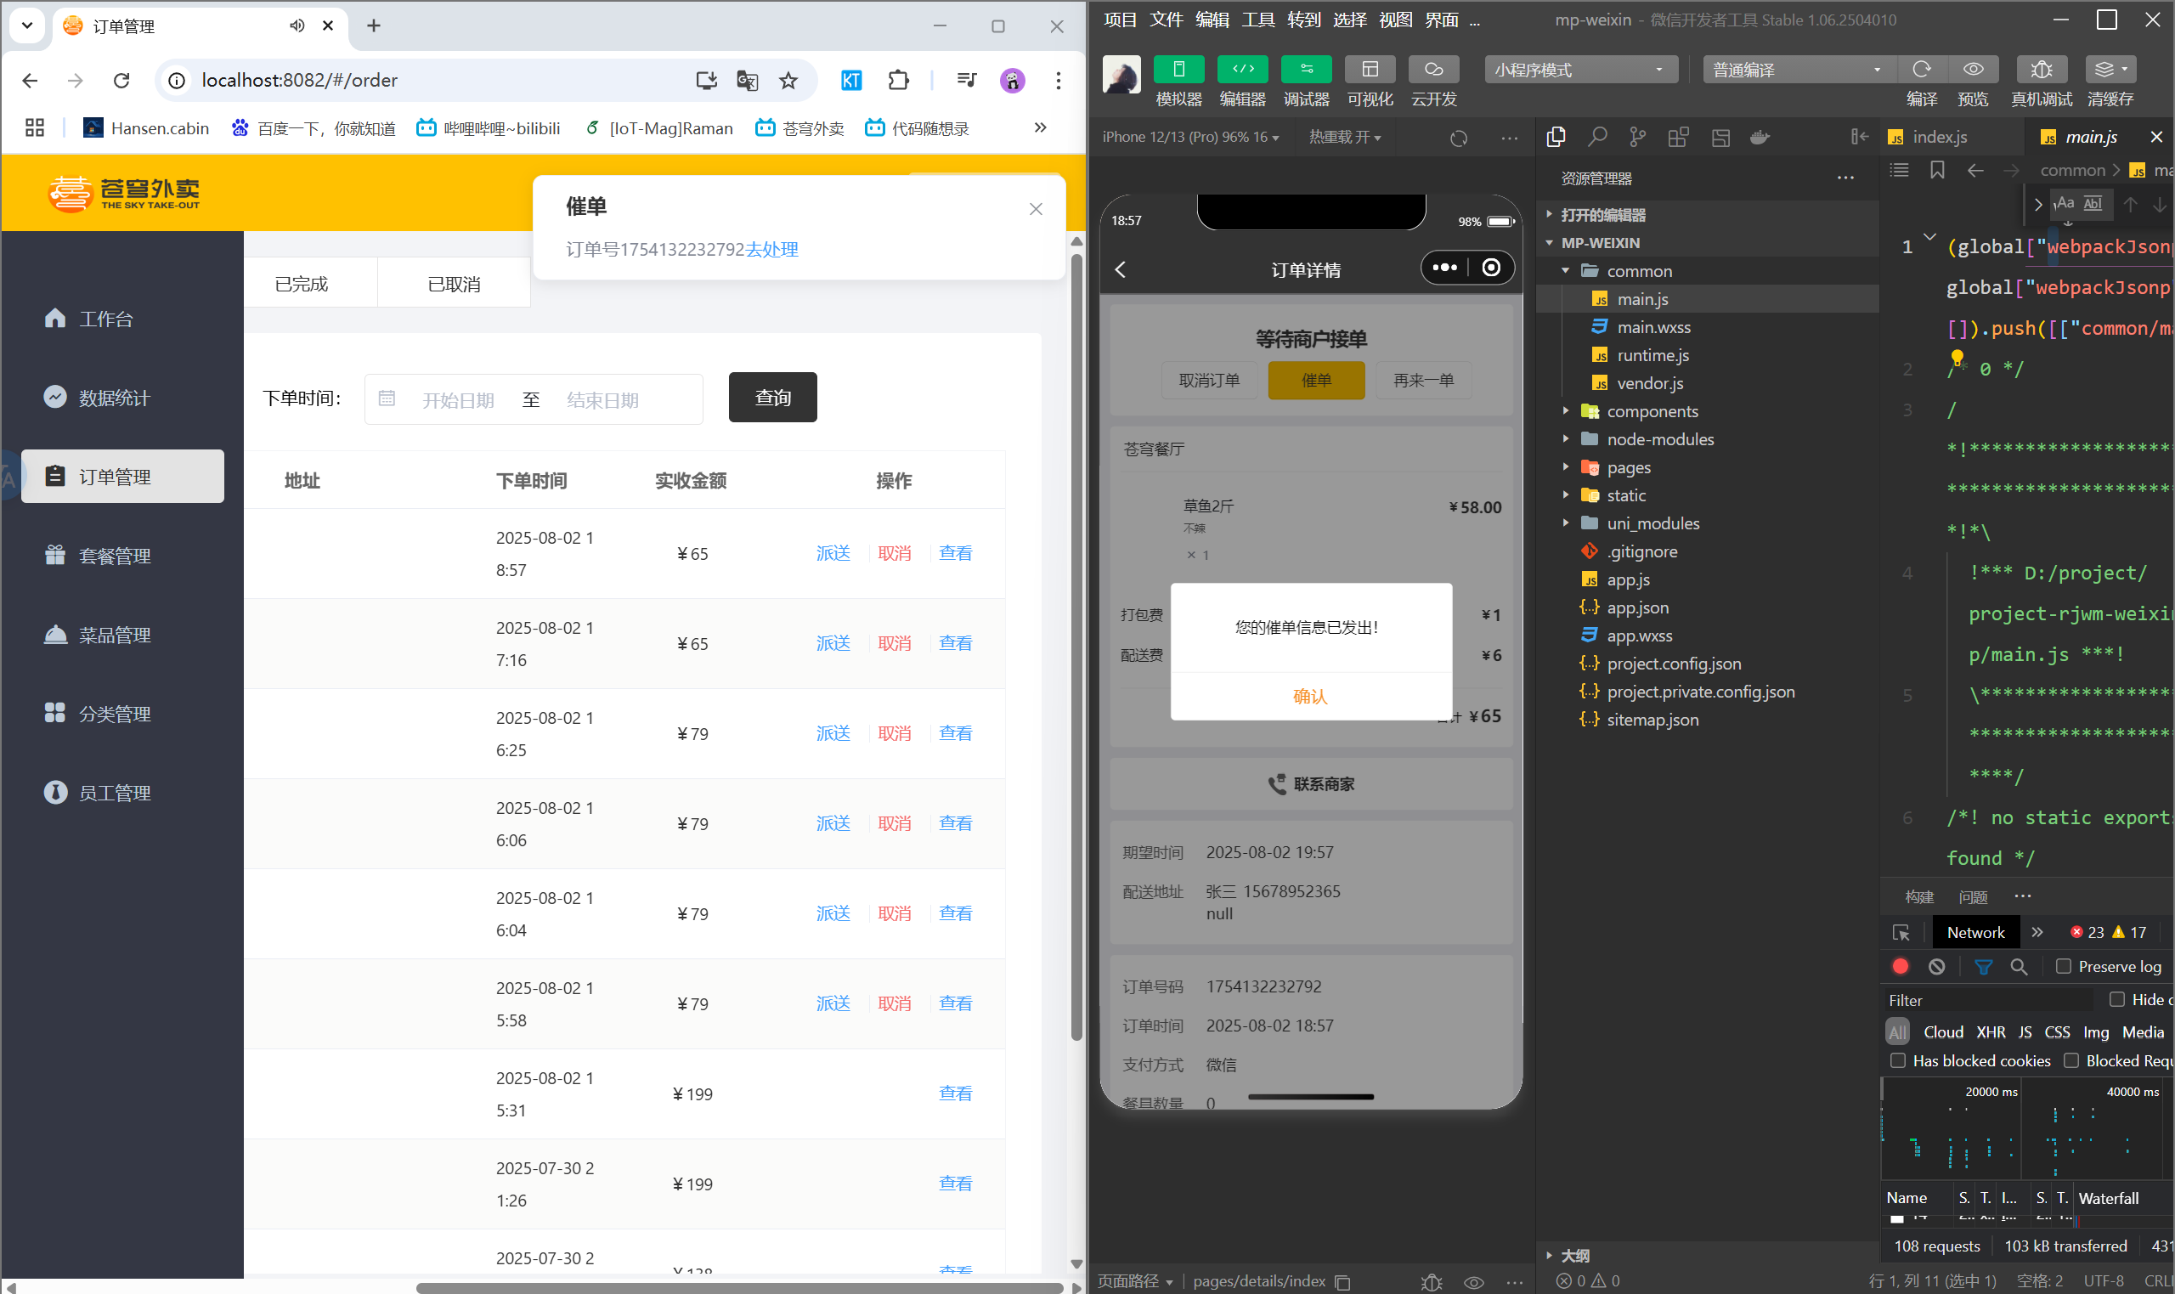Enable Preserve log checkbox
The height and width of the screenshot is (1294, 2175).
2063,966
